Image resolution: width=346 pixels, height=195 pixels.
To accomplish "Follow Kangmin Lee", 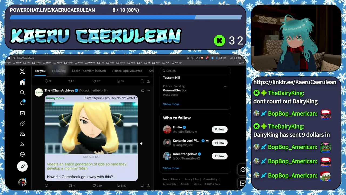I will pos(219,143).
